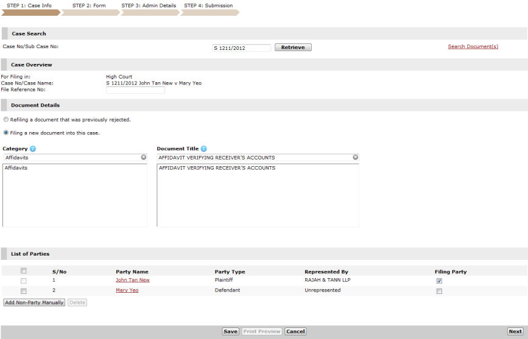Clear the Category search field

144,157
